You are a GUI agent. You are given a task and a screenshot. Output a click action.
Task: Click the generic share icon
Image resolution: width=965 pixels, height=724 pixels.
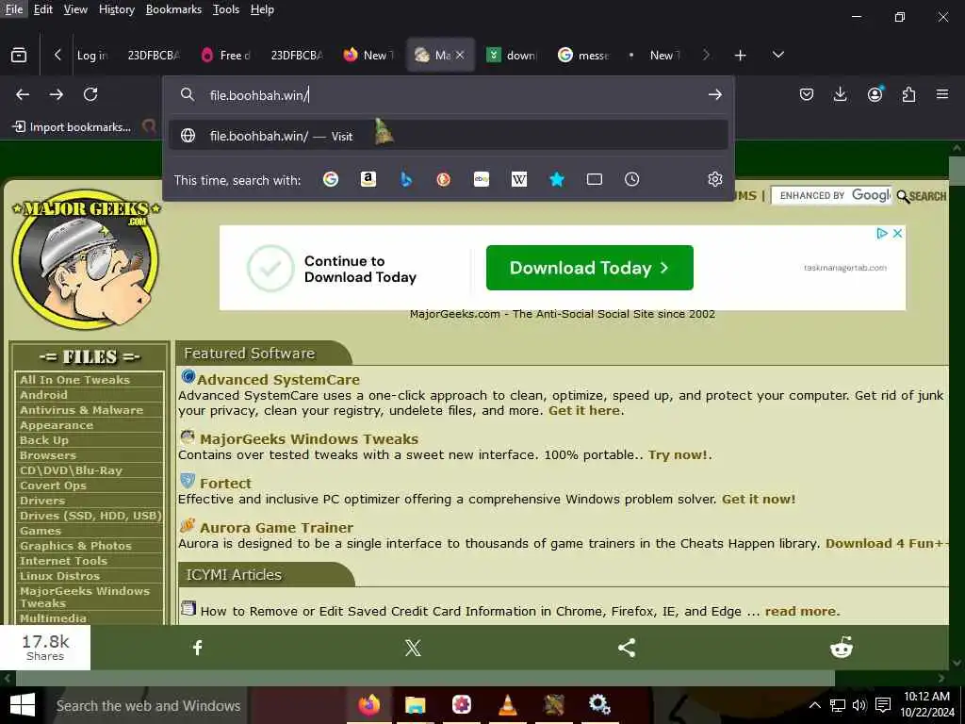pos(627,647)
